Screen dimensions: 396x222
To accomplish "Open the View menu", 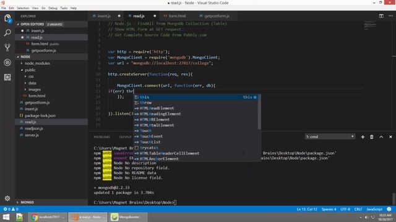I will point(35,8).
